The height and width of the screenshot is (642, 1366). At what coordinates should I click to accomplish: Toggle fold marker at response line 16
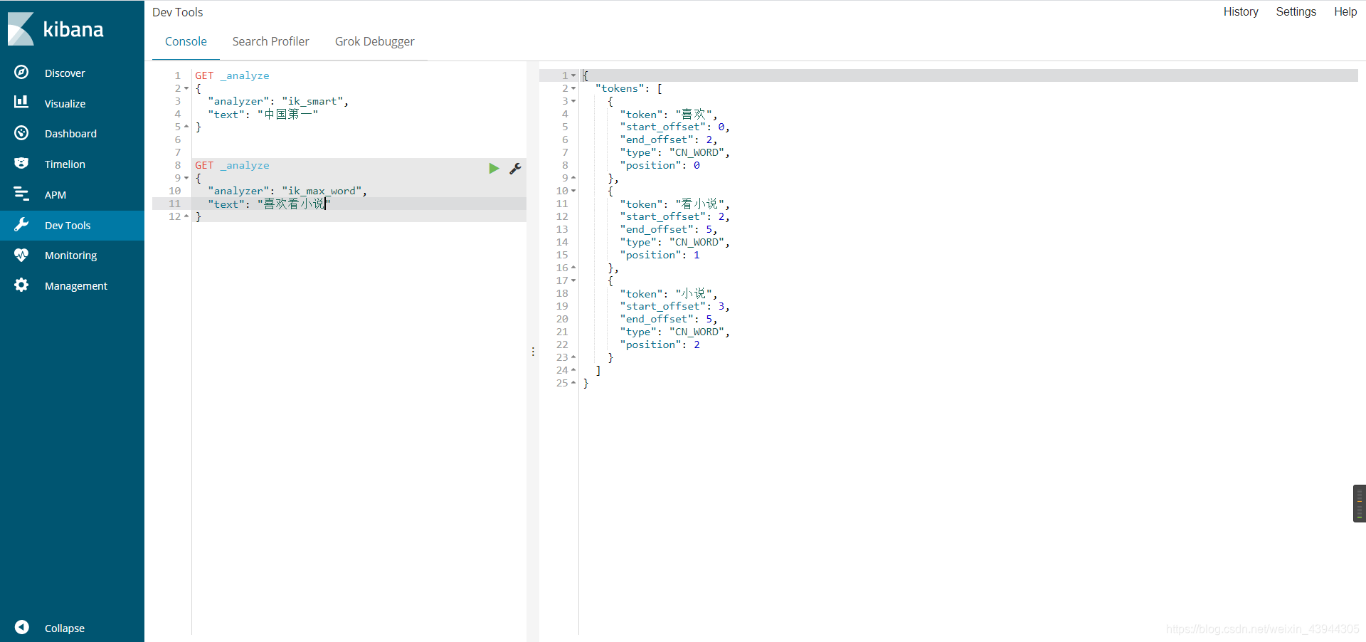click(573, 268)
